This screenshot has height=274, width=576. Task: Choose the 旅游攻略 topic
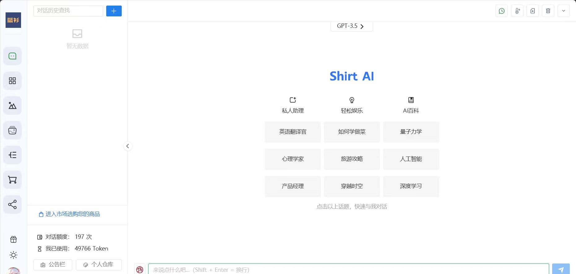tap(352, 159)
